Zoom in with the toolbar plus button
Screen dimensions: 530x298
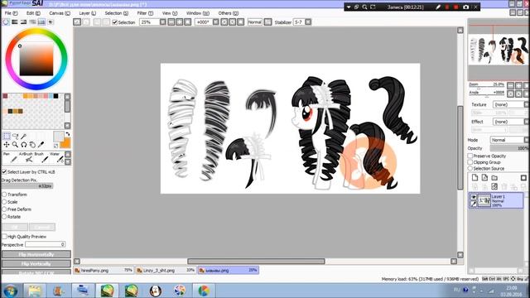[179, 22]
